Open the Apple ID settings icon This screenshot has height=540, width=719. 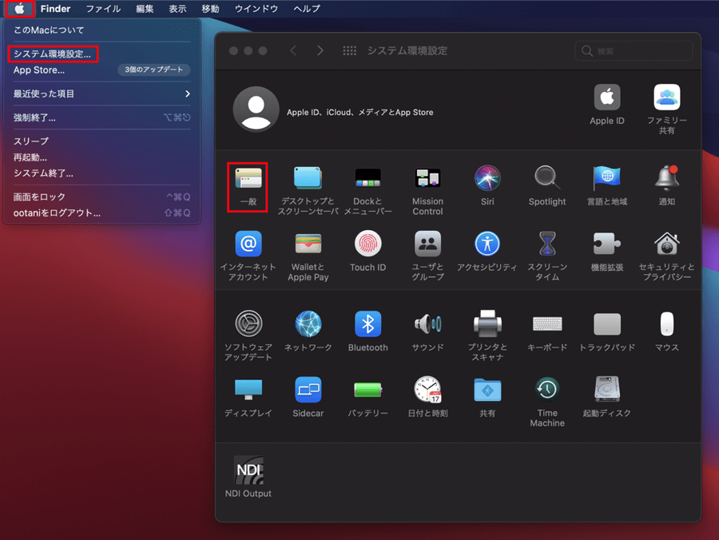(607, 97)
